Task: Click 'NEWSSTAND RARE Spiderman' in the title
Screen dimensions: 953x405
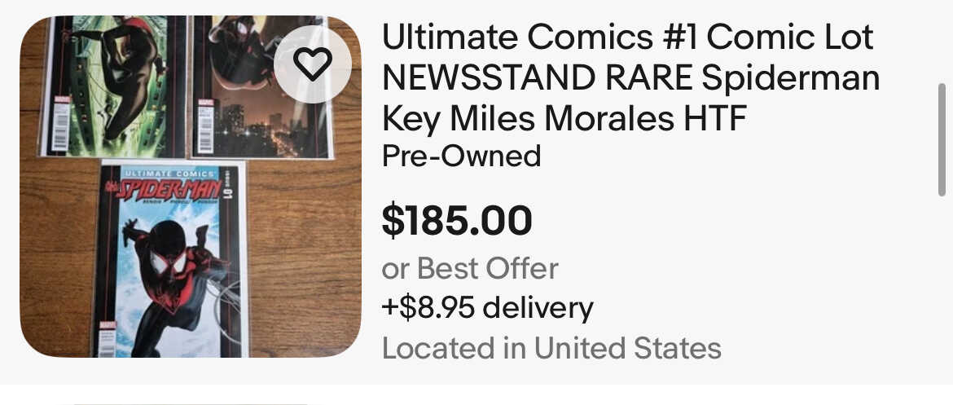Action: click(631, 78)
